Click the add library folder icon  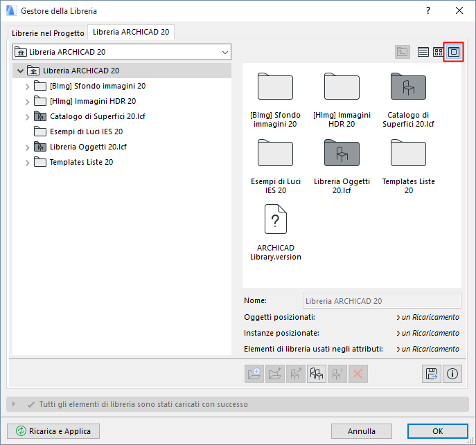[x=254, y=374]
